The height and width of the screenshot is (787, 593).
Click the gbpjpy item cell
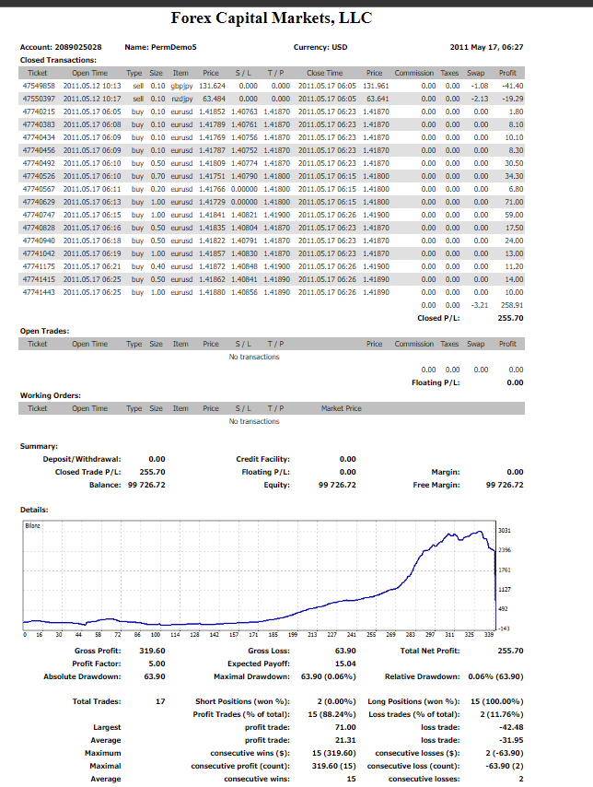[181, 87]
